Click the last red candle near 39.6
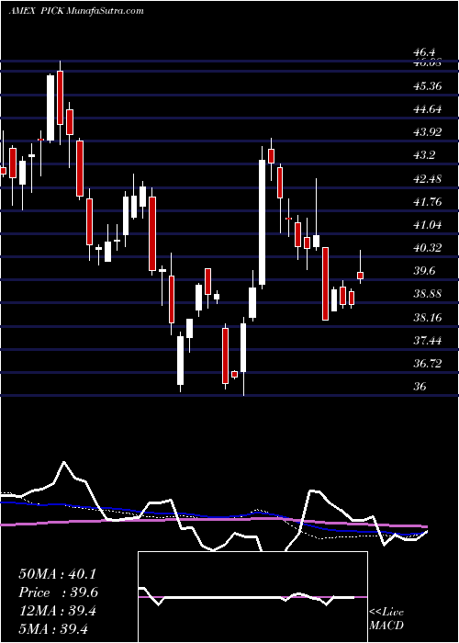This screenshot has height=643, width=459. point(360,276)
